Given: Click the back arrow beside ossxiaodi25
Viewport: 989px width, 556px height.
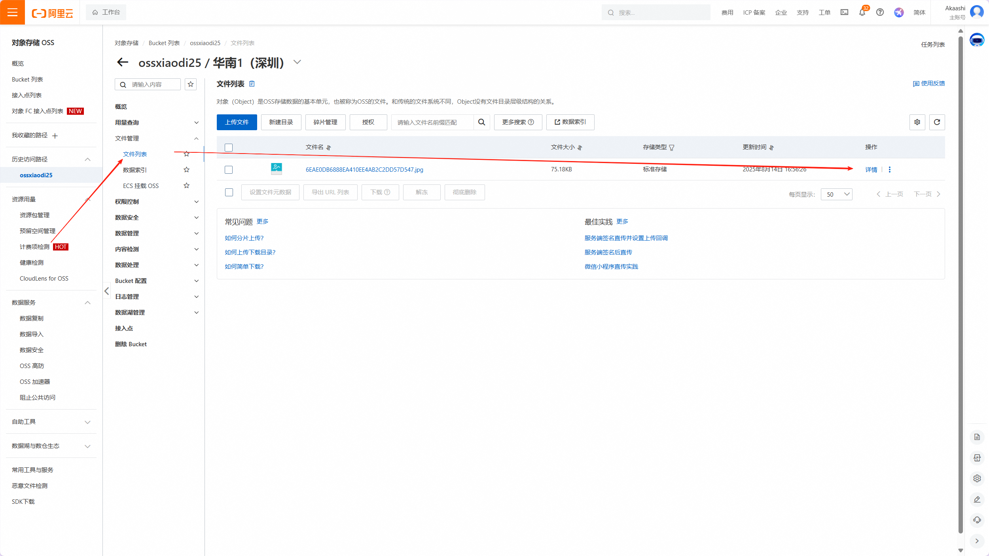Looking at the screenshot, I should click(123, 62).
